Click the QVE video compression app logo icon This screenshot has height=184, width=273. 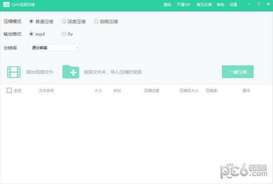pos(6,5)
